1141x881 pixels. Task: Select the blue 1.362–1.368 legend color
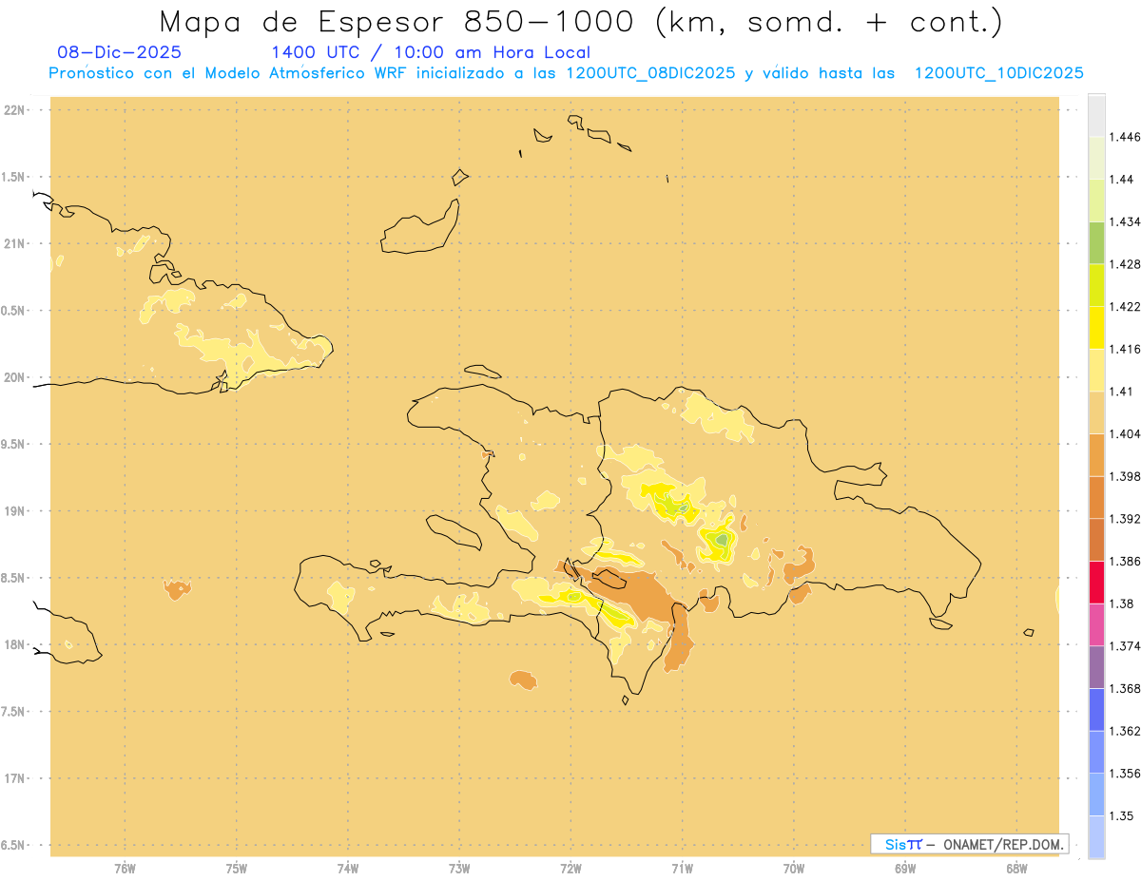tap(1096, 709)
